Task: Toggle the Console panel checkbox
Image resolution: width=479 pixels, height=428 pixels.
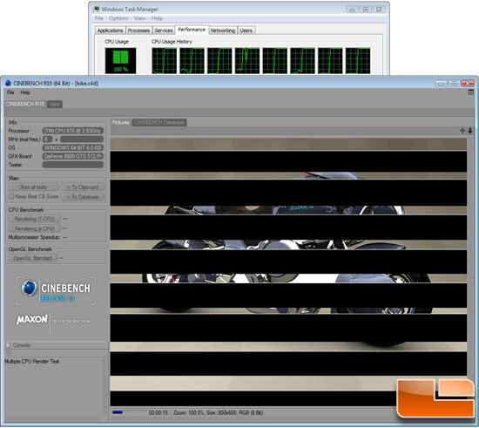Action: [8, 345]
